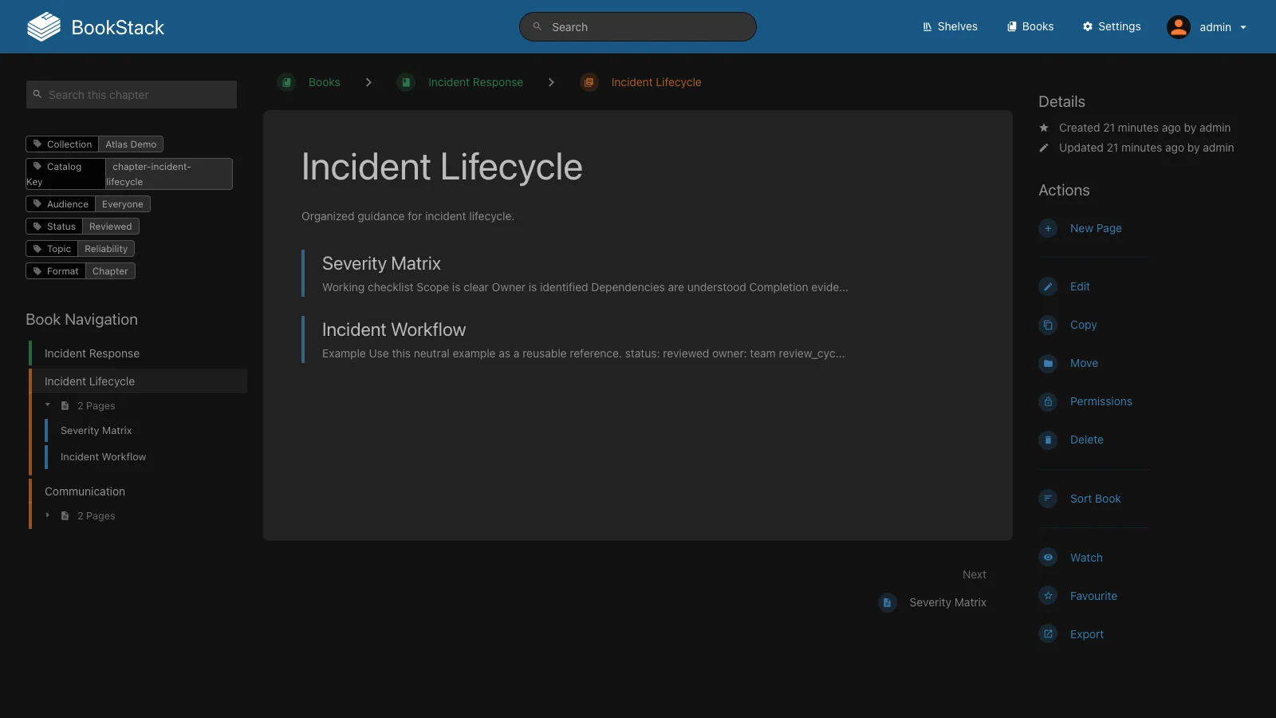This screenshot has width=1276, height=718.
Task: Click the BookStack logo icon
Action: [x=44, y=27]
